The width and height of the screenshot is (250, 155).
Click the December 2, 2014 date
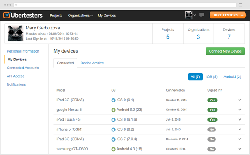177,139
